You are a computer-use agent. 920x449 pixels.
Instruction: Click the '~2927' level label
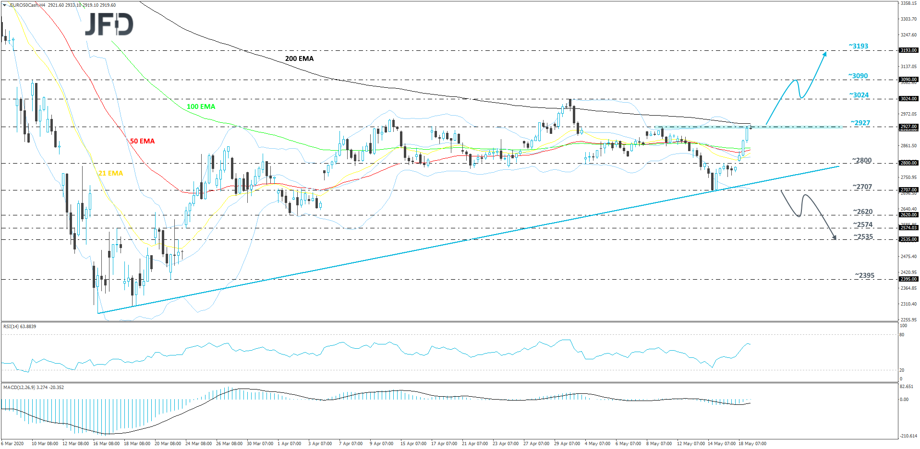(860, 123)
